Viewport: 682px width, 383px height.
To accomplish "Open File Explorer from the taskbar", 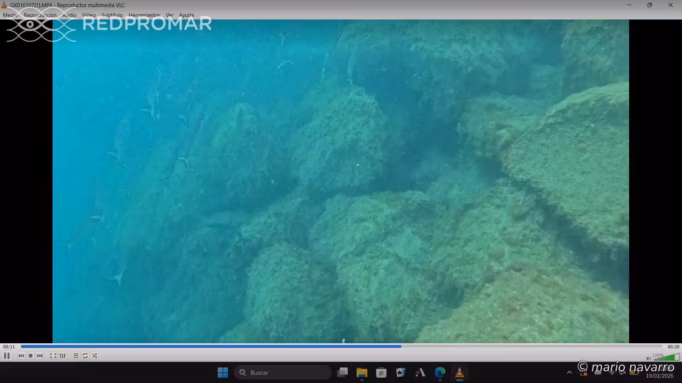I will [x=362, y=372].
